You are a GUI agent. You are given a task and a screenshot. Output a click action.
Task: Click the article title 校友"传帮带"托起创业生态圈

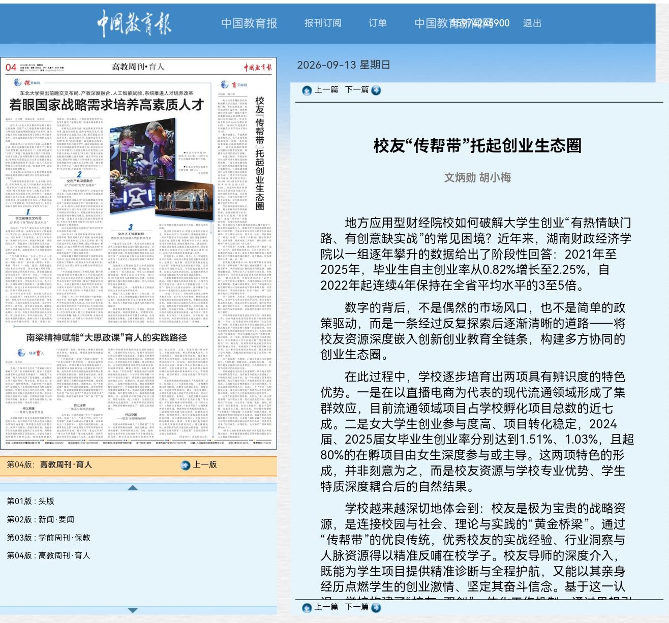coord(477,146)
